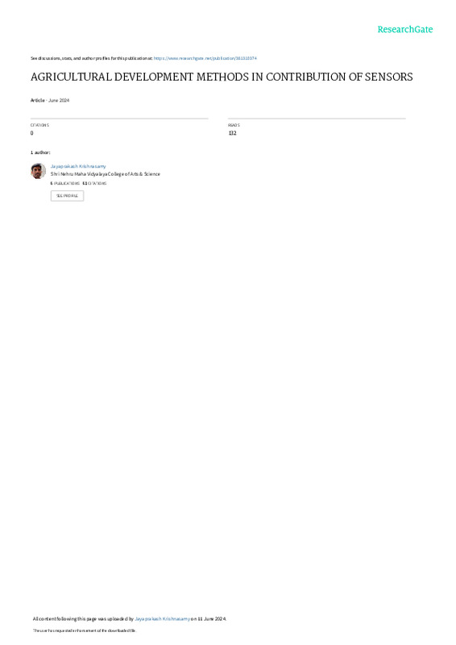Open the Jayaprakash Krishnasamy link beside the photo

(78, 166)
